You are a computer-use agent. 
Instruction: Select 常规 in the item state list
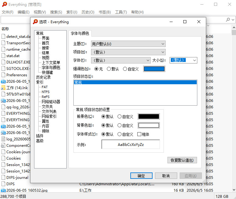[135, 82]
